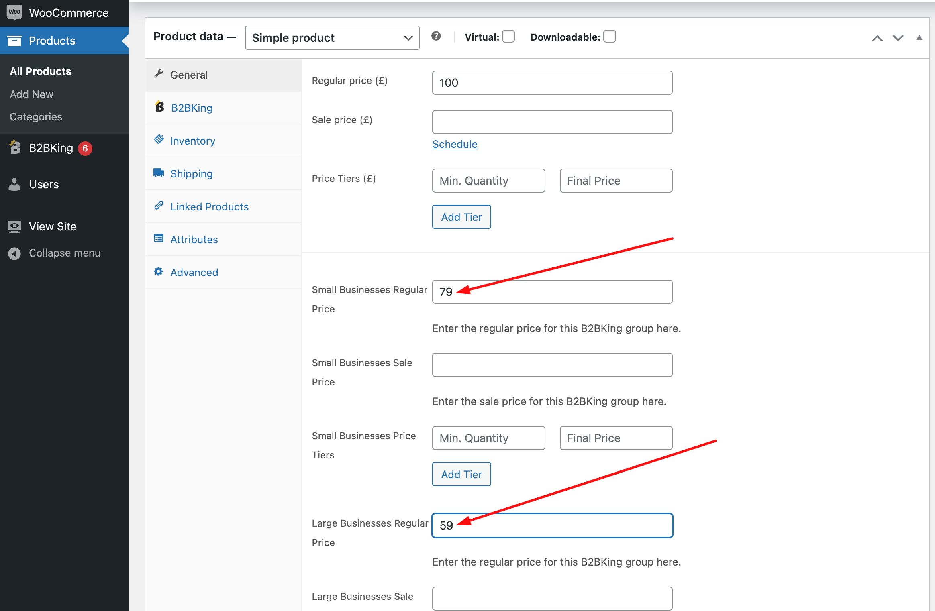
Task: Click Schedule link for sale price
Action: [x=454, y=143]
